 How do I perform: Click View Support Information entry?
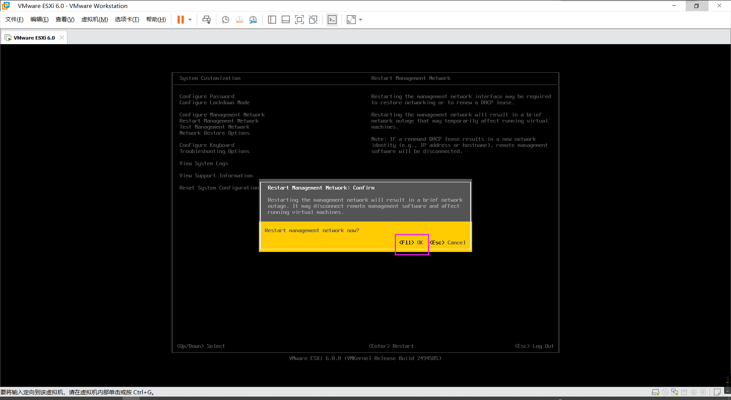pyautogui.click(x=216, y=175)
